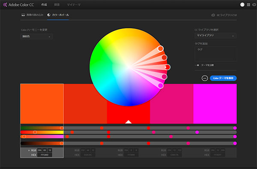This screenshot has width=257, height=169.
Task: Click the CCライブラリを選択 label
Action: 206,30
